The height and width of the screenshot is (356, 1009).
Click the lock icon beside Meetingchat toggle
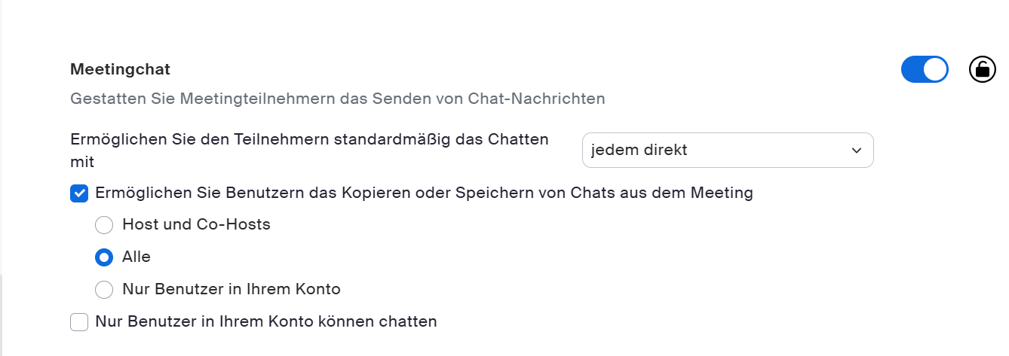point(982,69)
